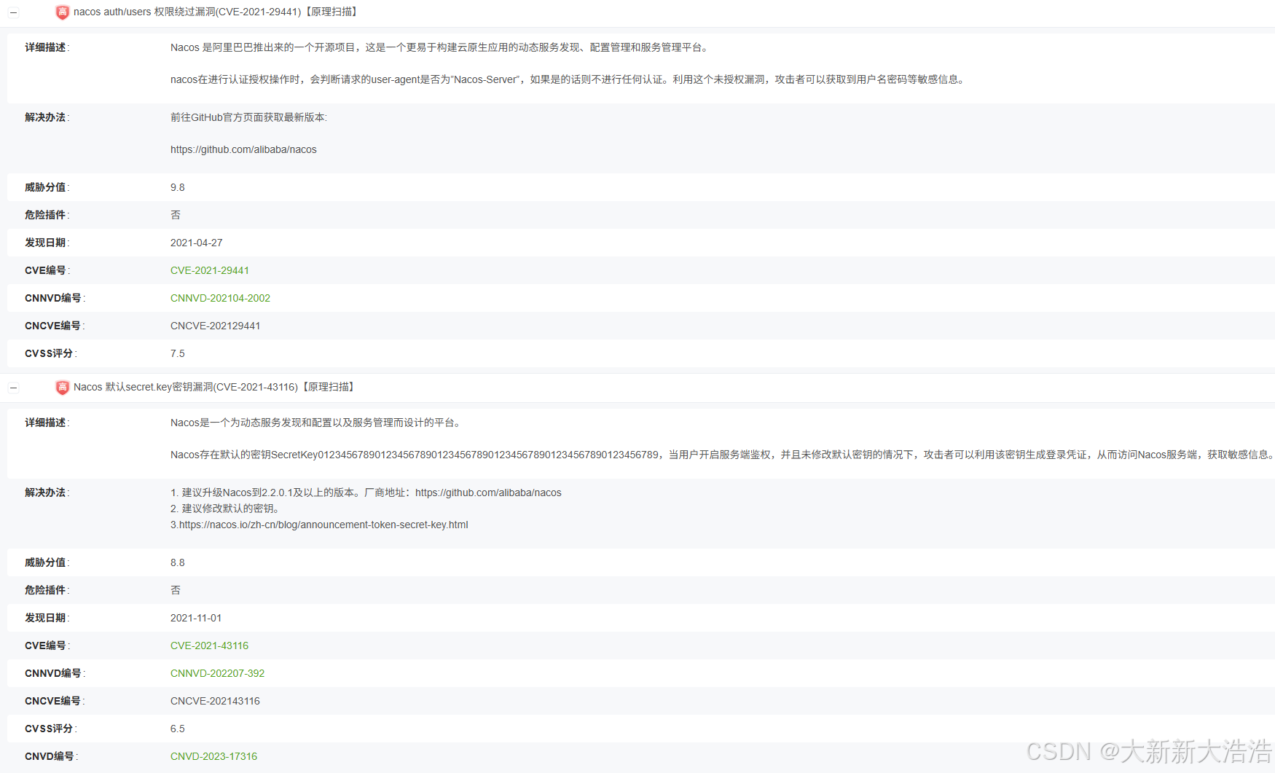Click the CNCVE-202143116 value
Screen dimensions: 1275x773
(215, 701)
